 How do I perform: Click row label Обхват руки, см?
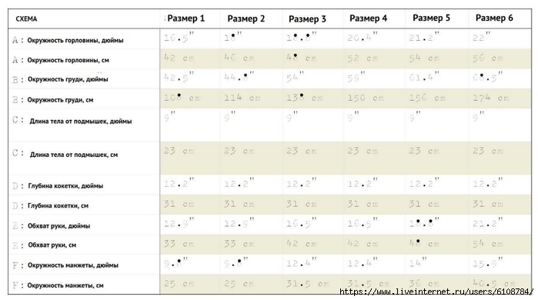(52, 245)
